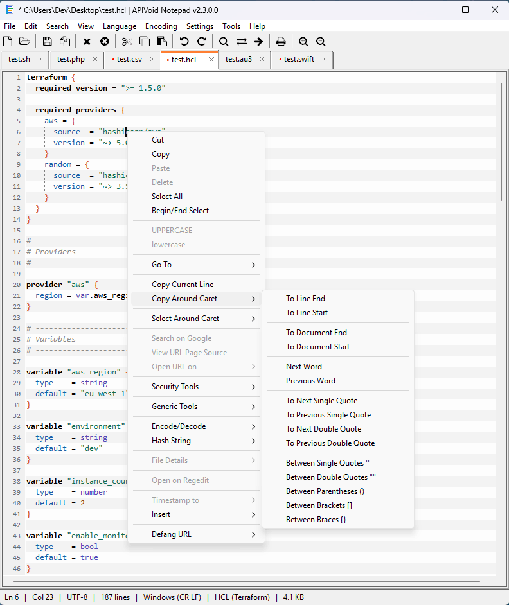Expand the Hash String submenu
The image size is (509, 605).
pyautogui.click(x=196, y=441)
